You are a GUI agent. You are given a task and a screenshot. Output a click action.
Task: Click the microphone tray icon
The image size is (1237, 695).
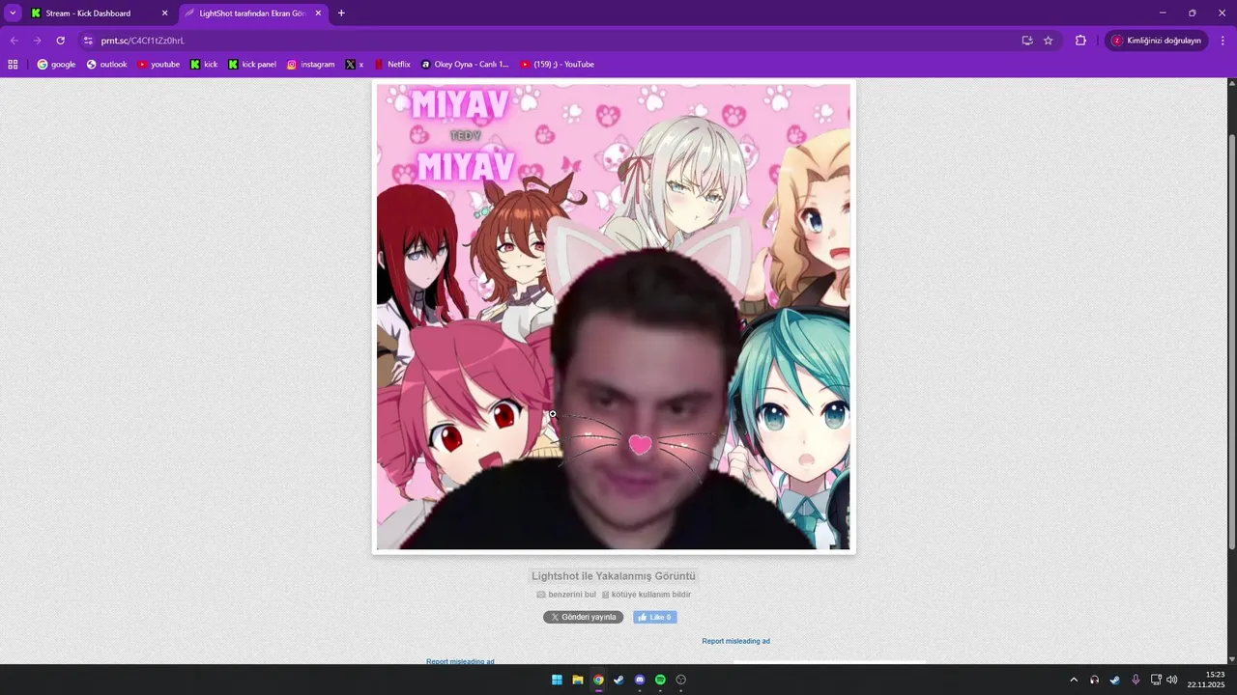1136,680
